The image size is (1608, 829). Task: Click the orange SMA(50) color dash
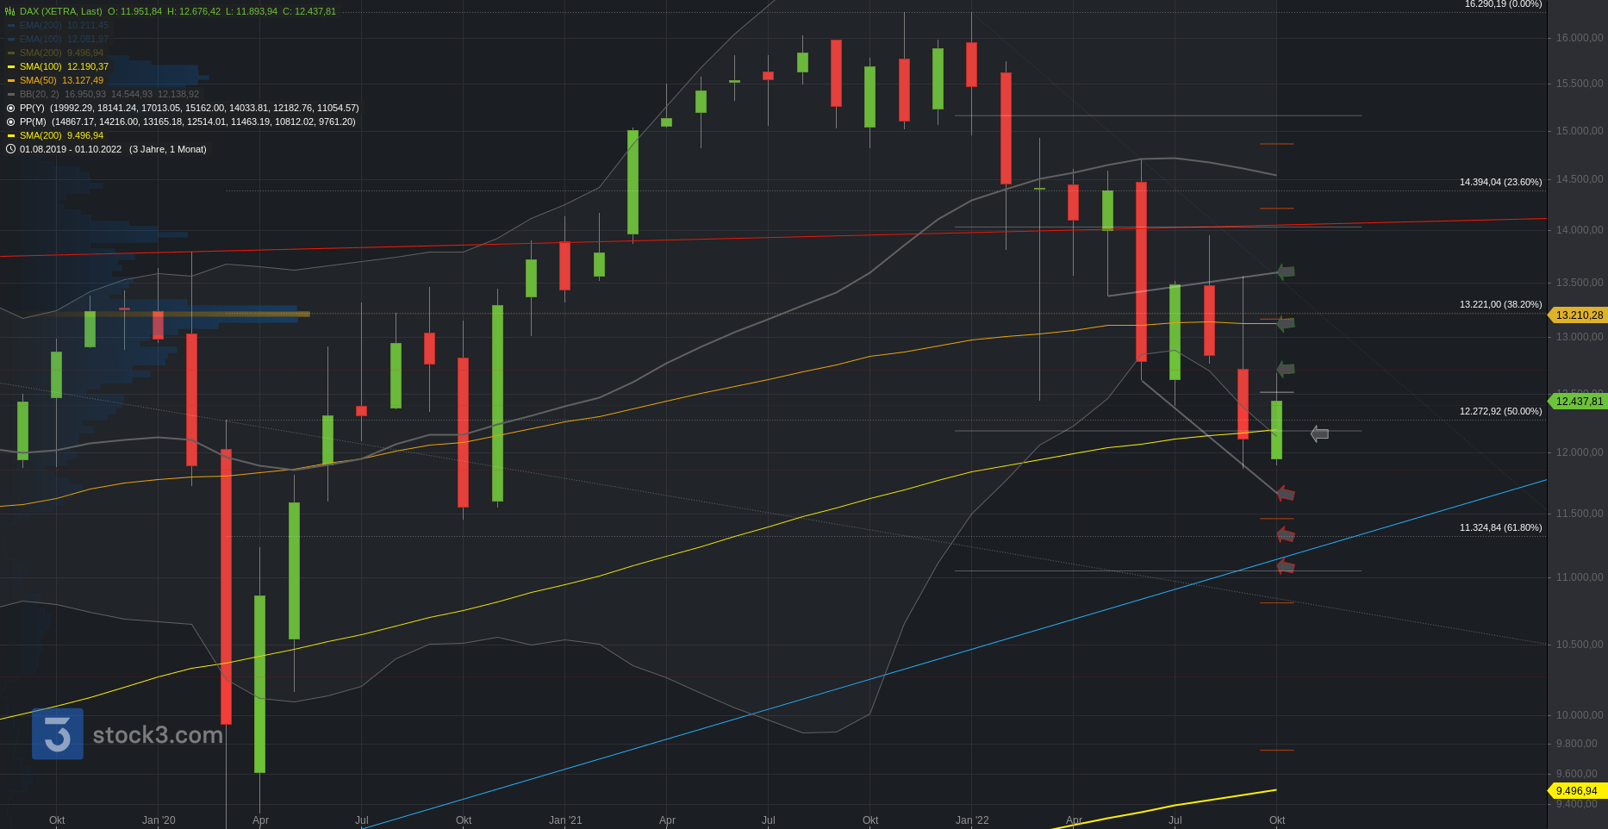coord(11,80)
